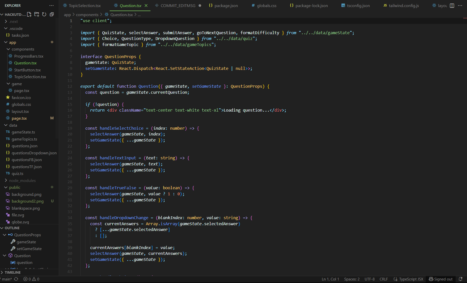Collapse the Outline section
This screenshot has height=283, width=467.
click(x=12, y=228)
